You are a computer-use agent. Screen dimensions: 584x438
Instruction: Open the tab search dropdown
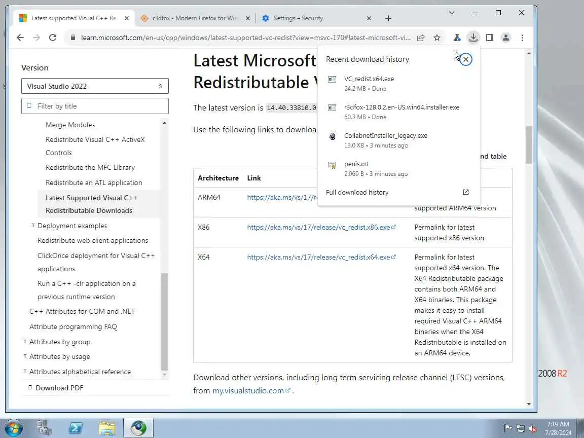click(451, 13)
